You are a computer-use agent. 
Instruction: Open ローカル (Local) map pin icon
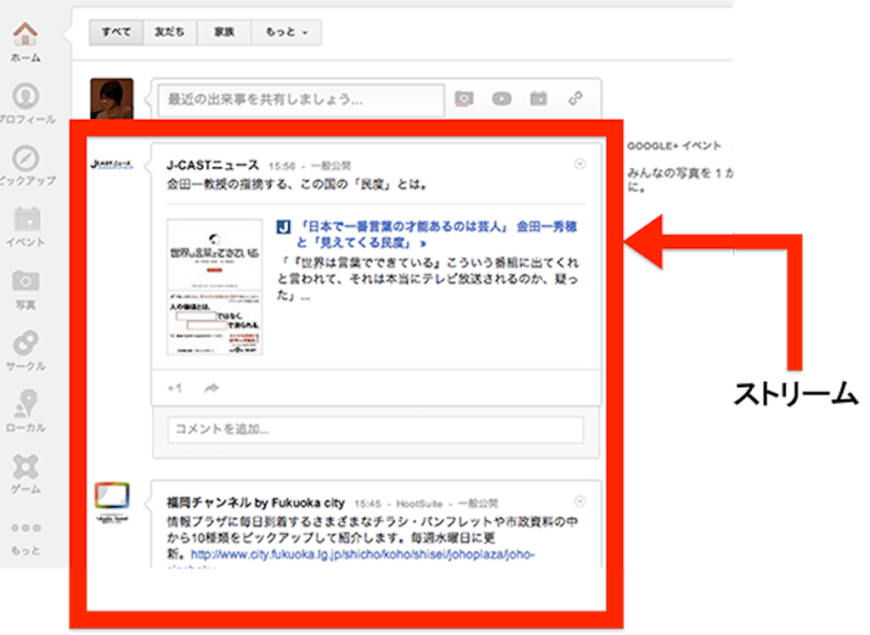[x=27, y=405]
